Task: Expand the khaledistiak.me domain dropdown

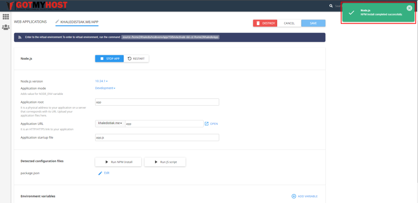Action: click(110, 123)
